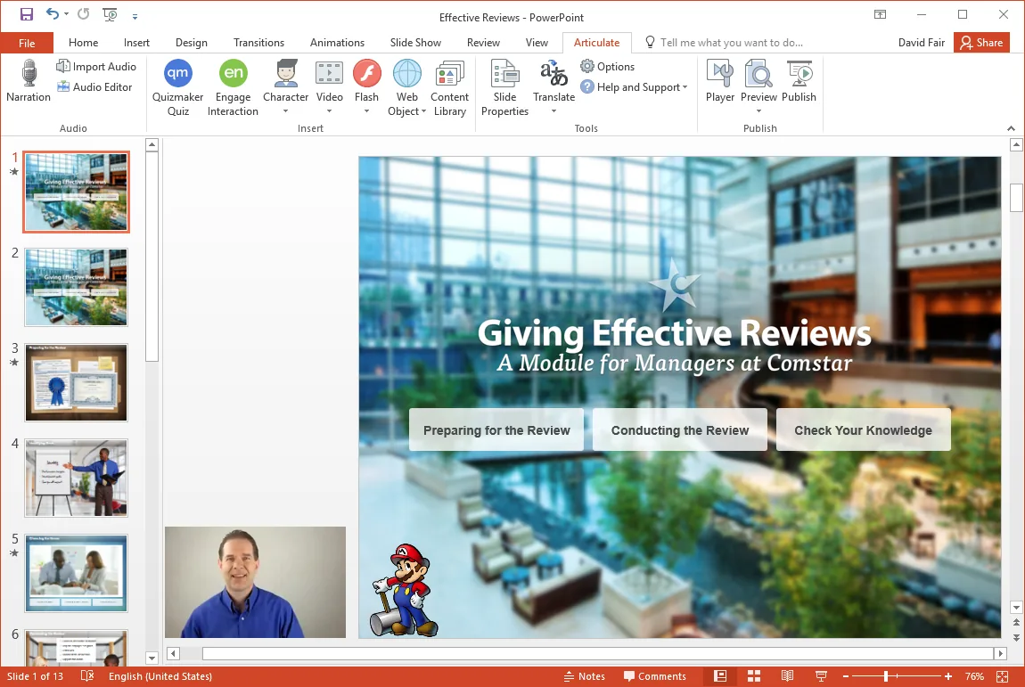Expand the Undo history dropdown
Screen dimensions: 1025x687
[66, 15]
